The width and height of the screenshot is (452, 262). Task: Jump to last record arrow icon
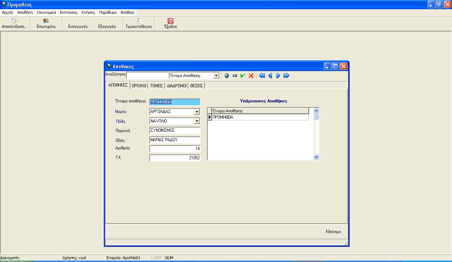286,76
